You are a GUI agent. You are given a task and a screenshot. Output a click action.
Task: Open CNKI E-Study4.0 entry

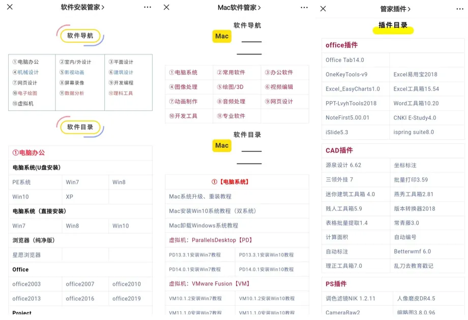pyautogui.click(x=415, y=118)
